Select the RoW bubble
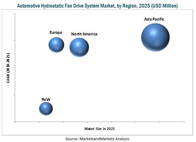Viewport: 196px width, 142px height. (46, 109)
